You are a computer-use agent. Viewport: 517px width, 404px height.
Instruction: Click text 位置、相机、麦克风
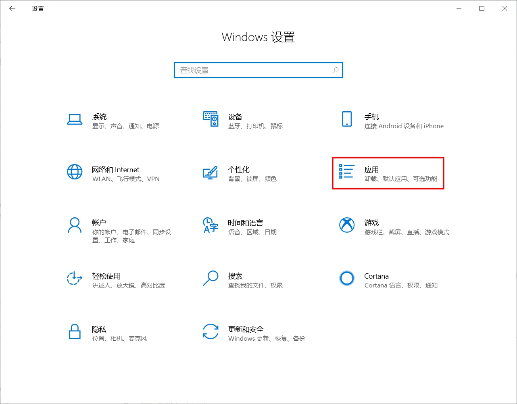pos(120,339)
